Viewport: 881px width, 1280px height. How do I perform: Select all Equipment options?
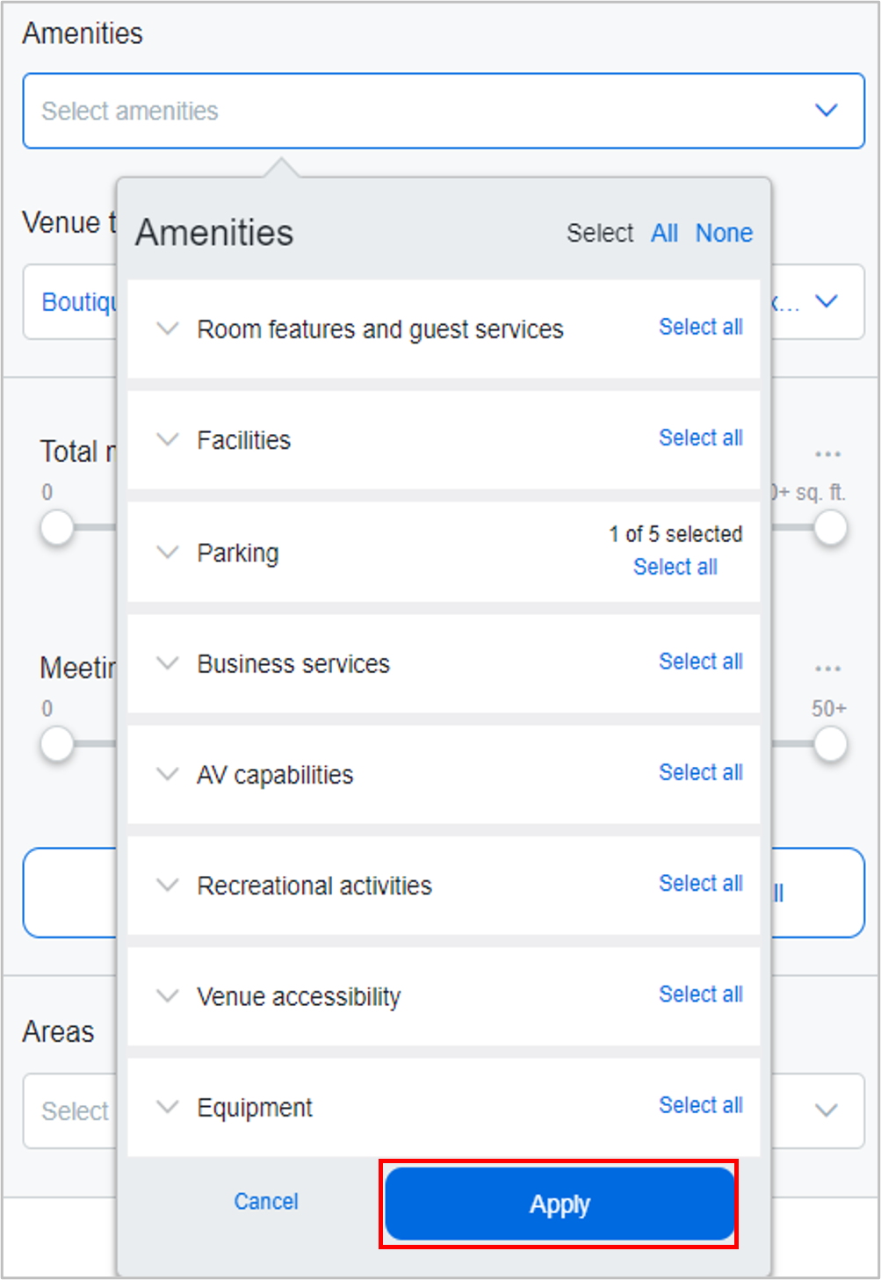(x=701, y=1105)
